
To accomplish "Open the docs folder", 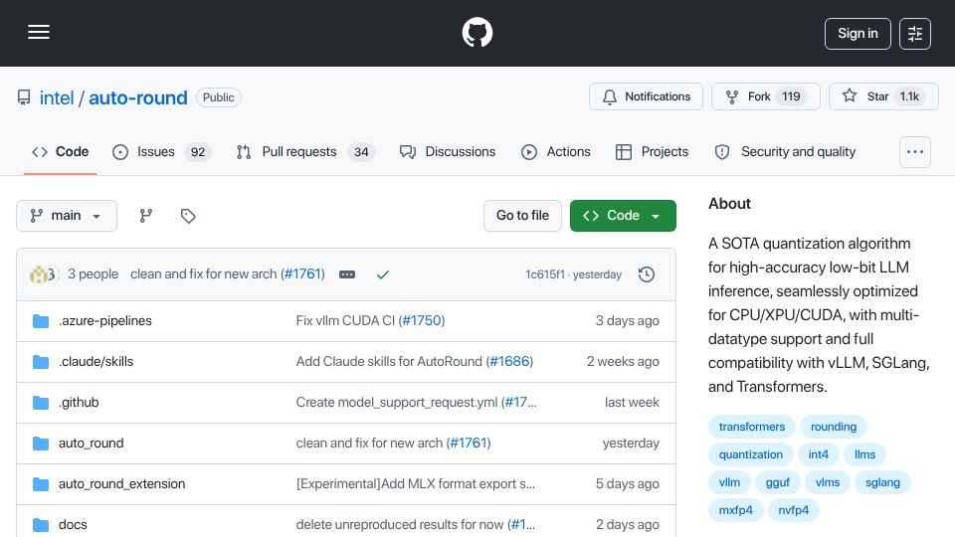I will point(73,525).
